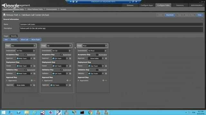The image size is (206, 115).
Task: Expand the Int-Prod environment dropdown
Action: (106, 51)
